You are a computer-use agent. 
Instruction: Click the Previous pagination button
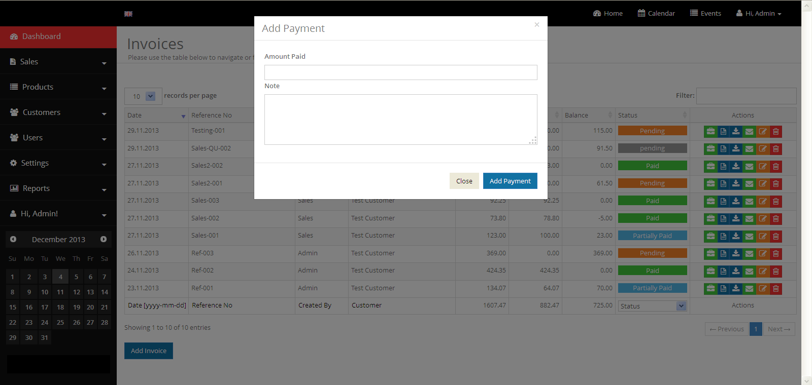(727, 329)
